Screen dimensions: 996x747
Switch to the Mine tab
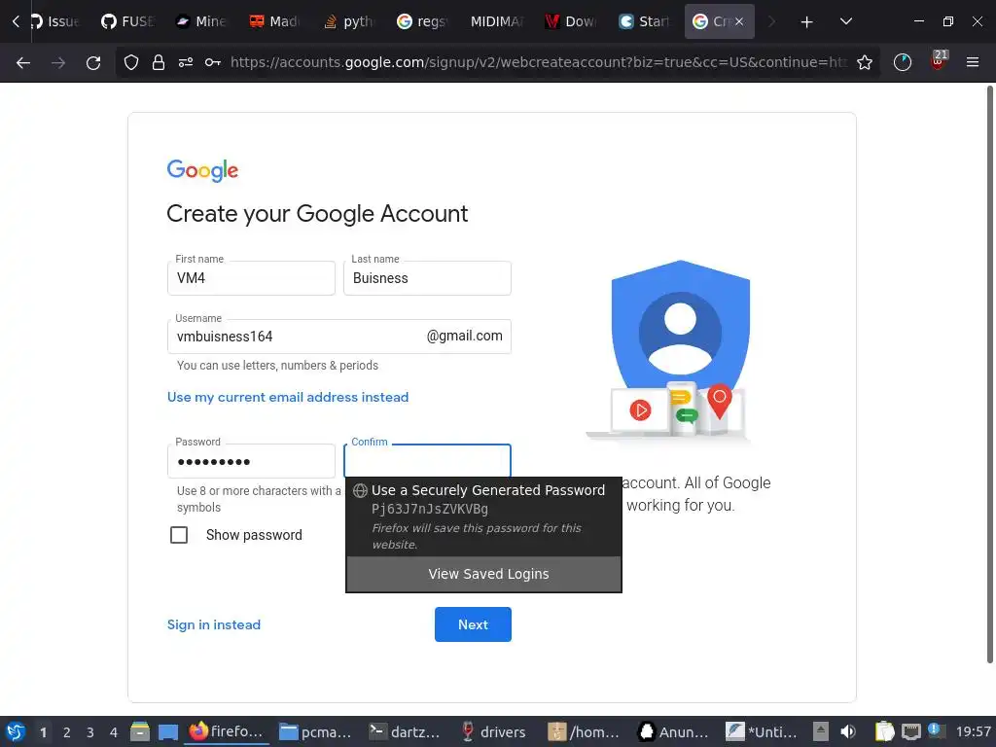coord(200,21)
